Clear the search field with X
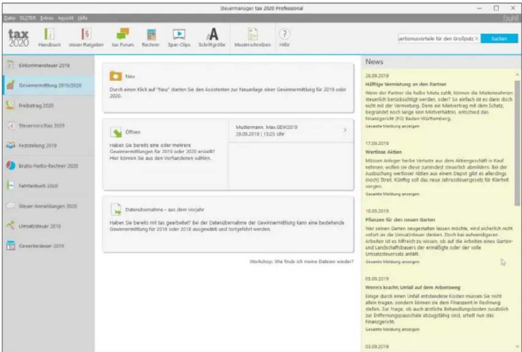Image resolution: width=522 pixels, height=352 pixels. (477, 38)
